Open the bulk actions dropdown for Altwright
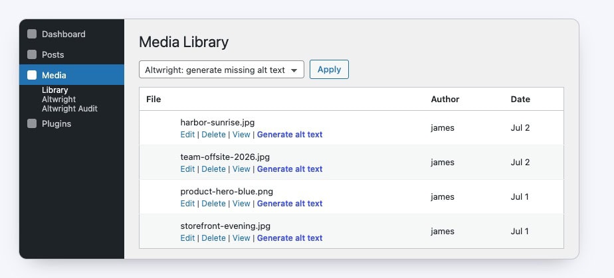This screenshot has height=278, width=614. [221, 70]
